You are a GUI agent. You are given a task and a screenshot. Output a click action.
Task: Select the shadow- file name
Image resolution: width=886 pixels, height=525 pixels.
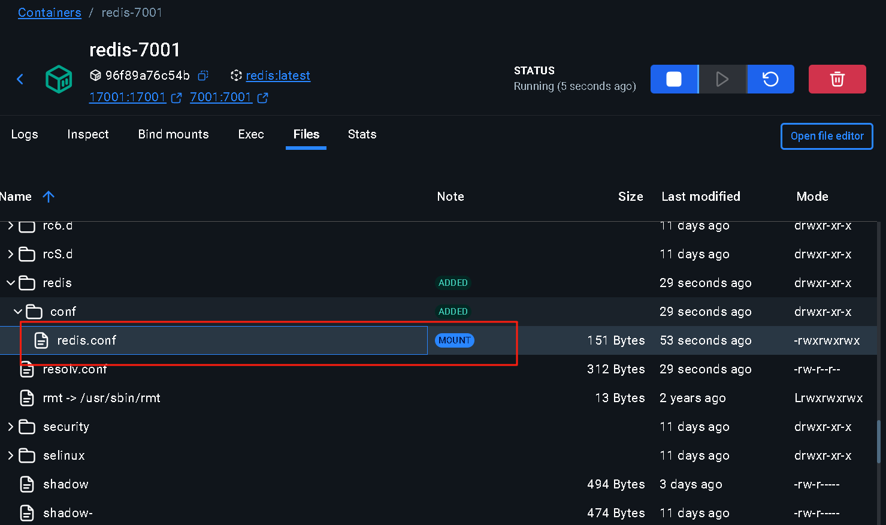pyautogui.click(x=68, y=513)
